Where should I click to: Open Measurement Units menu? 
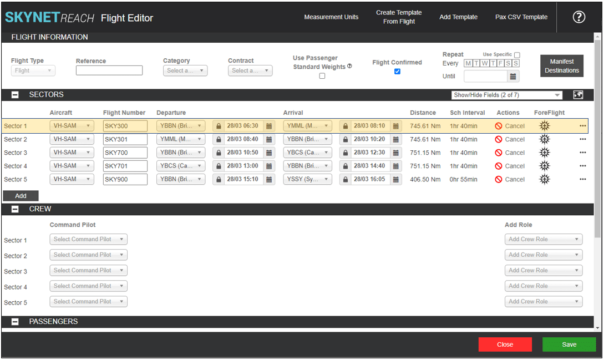[x=331, y=17]
